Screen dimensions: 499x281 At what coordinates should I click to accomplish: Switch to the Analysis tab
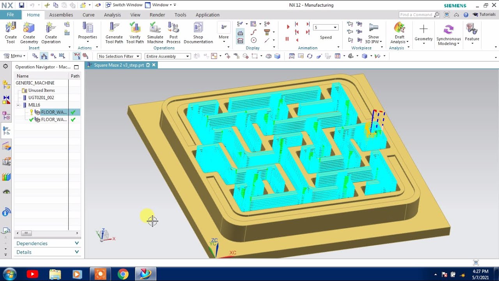[112, 15]
